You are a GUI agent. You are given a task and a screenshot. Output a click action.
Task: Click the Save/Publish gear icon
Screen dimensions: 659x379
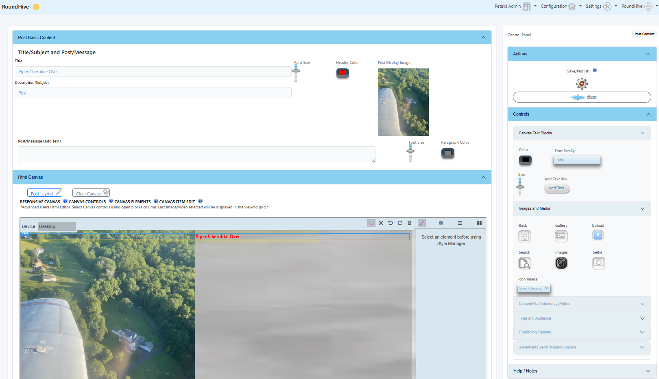pos(582,84)
